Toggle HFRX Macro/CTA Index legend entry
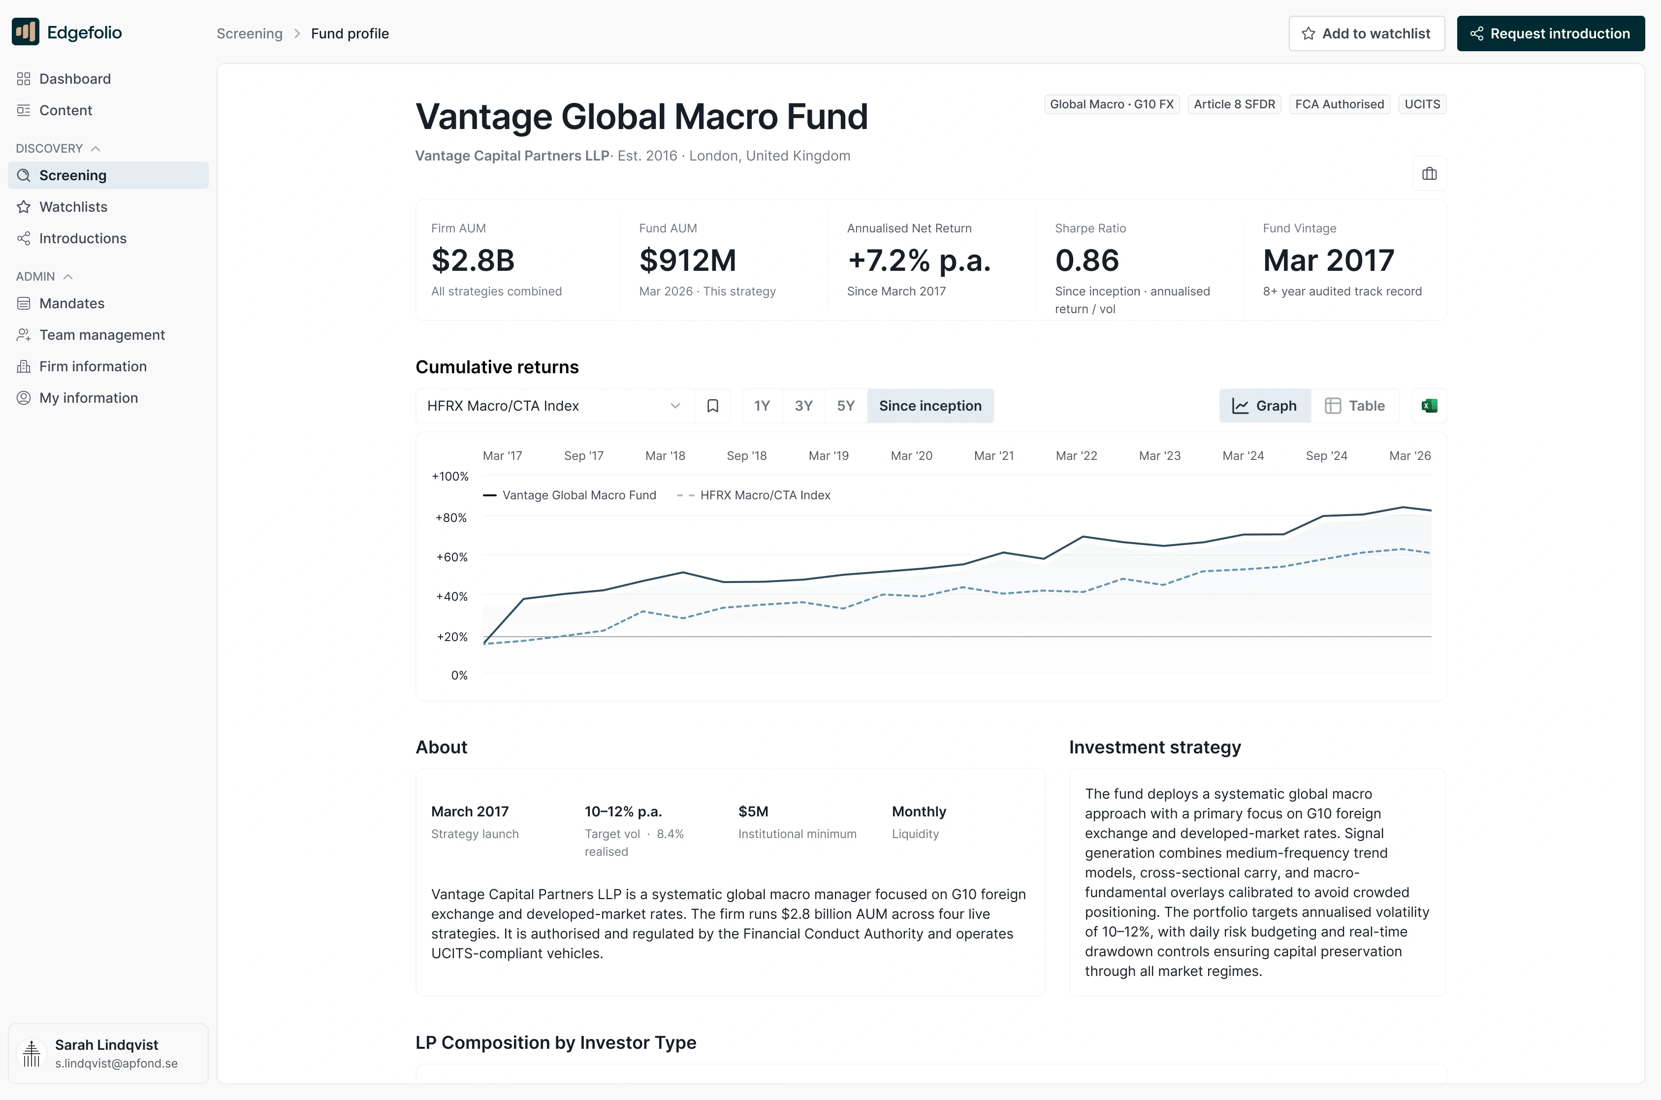Image resolution: width=1661 pixels, height=1100 pixels. click(753, 495)
